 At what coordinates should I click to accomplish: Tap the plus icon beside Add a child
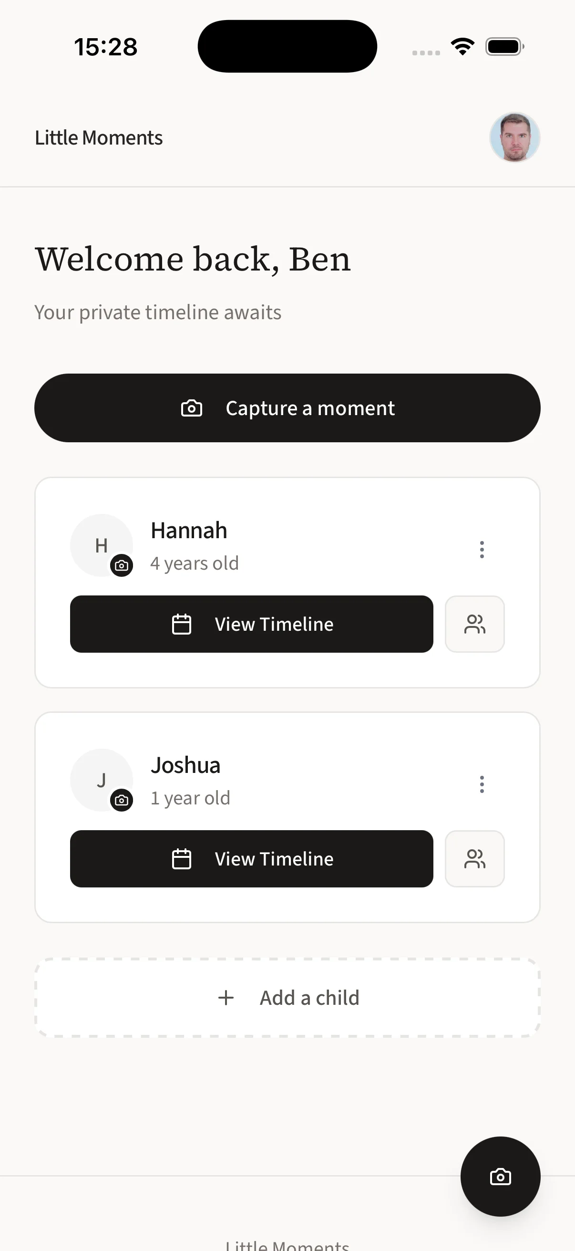pyautogui.click(x=226, y=998)
